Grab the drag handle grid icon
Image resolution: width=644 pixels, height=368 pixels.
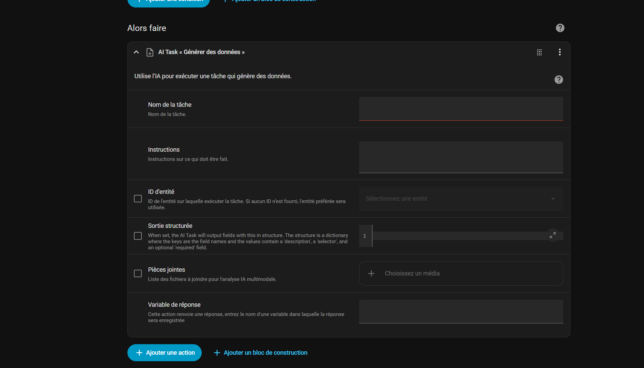click(x=539, y=52)
